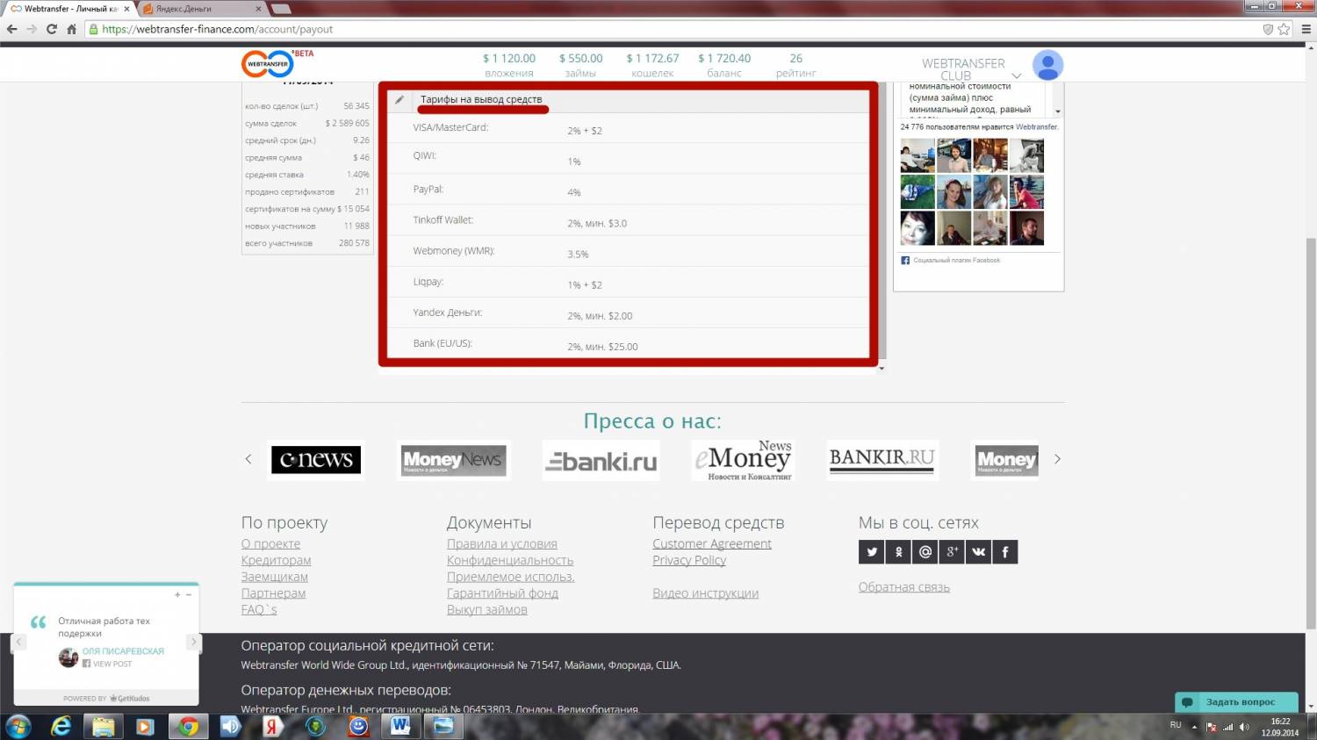Open Microsoft Word from the taskbar
Screen dimensions: 1317x740
point(401,726)
